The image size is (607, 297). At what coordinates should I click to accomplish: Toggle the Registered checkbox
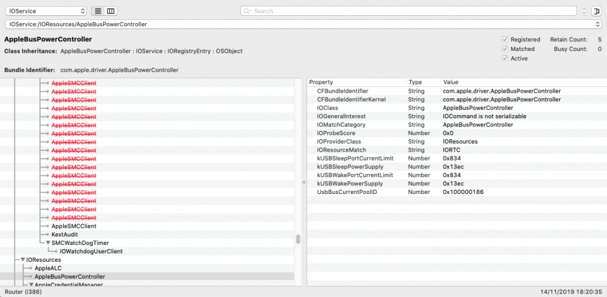click(x=505, y=39)
